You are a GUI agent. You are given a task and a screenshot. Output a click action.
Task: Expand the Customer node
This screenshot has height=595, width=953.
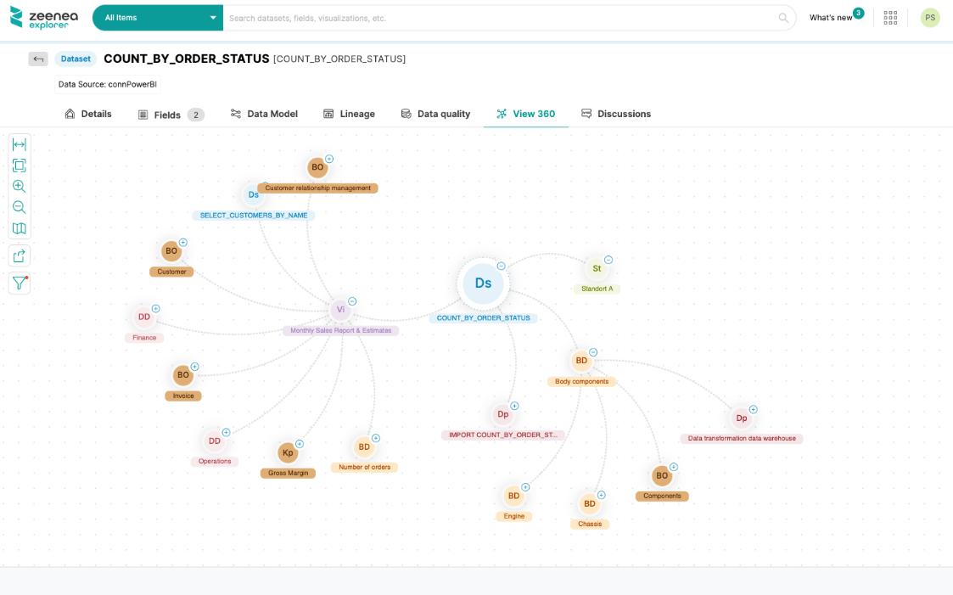click(183, 243)
